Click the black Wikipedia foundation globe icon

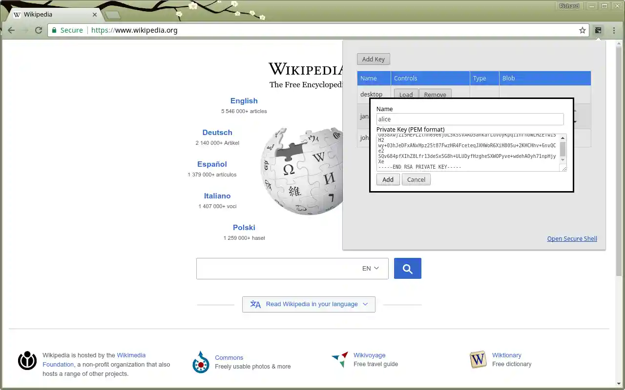point(27,362)
